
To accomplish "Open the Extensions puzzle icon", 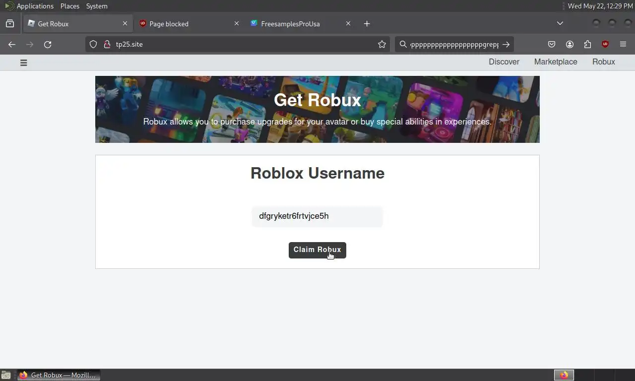I will pos(587,44).
